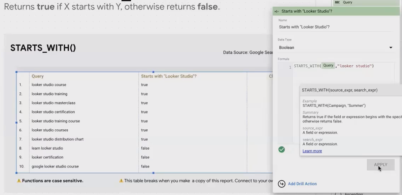Screen dimensions: 402x195
Task: Click the warning icon before 'Functions are case sensitive'
Action: coord(19,181)
